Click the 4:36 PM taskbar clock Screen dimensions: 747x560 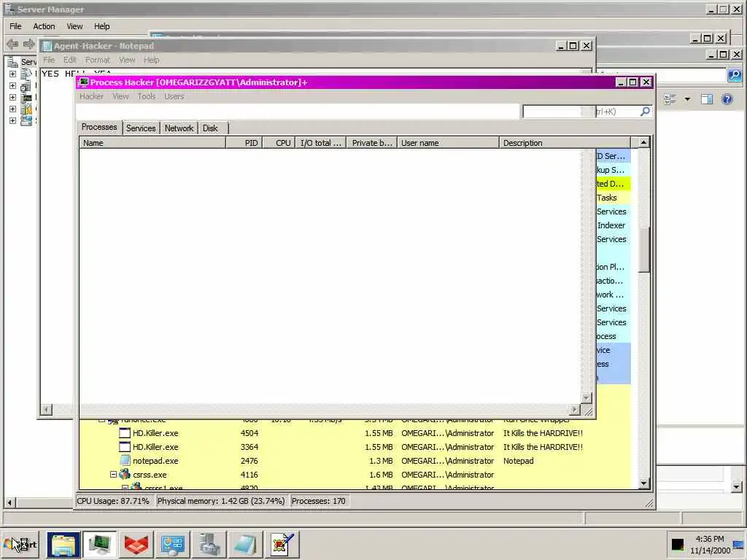point(710,539)
